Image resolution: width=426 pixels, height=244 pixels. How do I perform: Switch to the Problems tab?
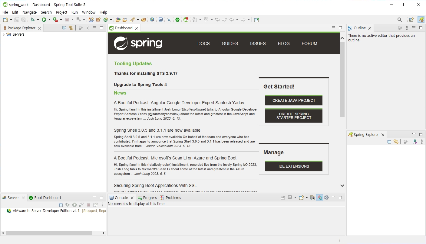[170, 197]
